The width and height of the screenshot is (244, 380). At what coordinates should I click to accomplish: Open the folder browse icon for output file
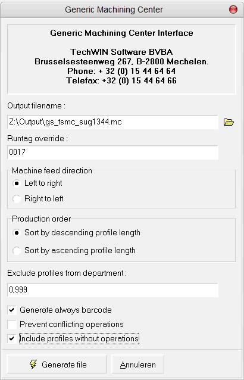click(x=229, y=122)
